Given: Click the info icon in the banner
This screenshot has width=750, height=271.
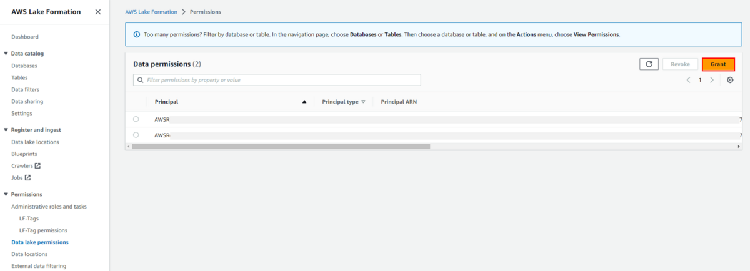Looking at the screenshot, I should [137, 34].
